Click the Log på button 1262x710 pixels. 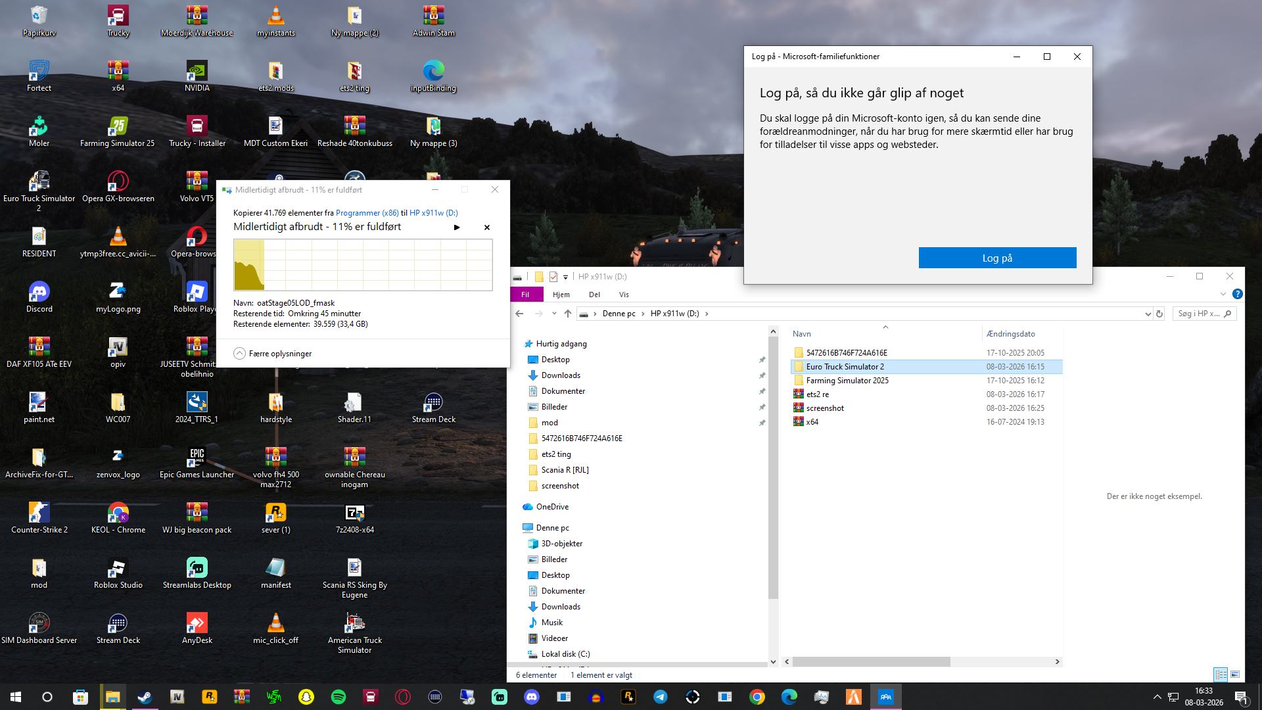[x=997, y=258]
